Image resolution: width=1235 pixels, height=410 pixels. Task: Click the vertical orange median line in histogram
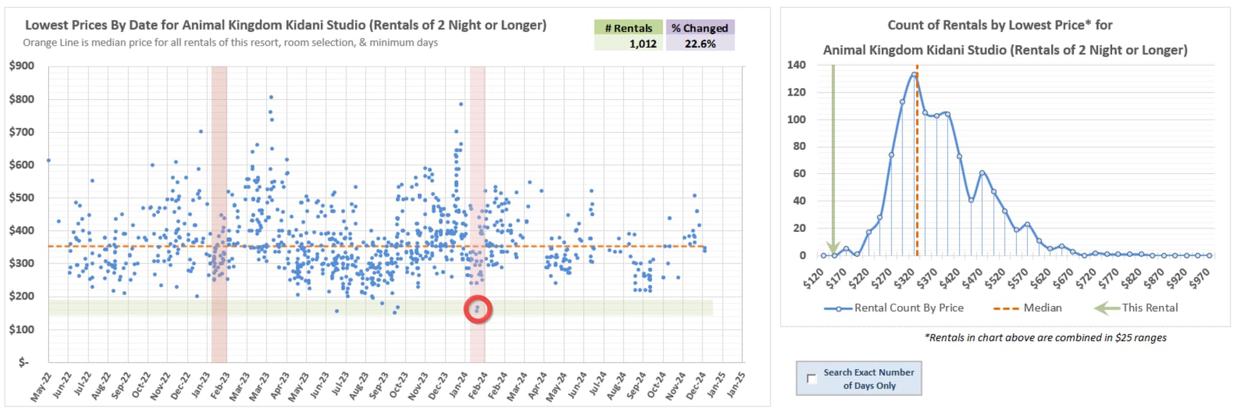917,161
